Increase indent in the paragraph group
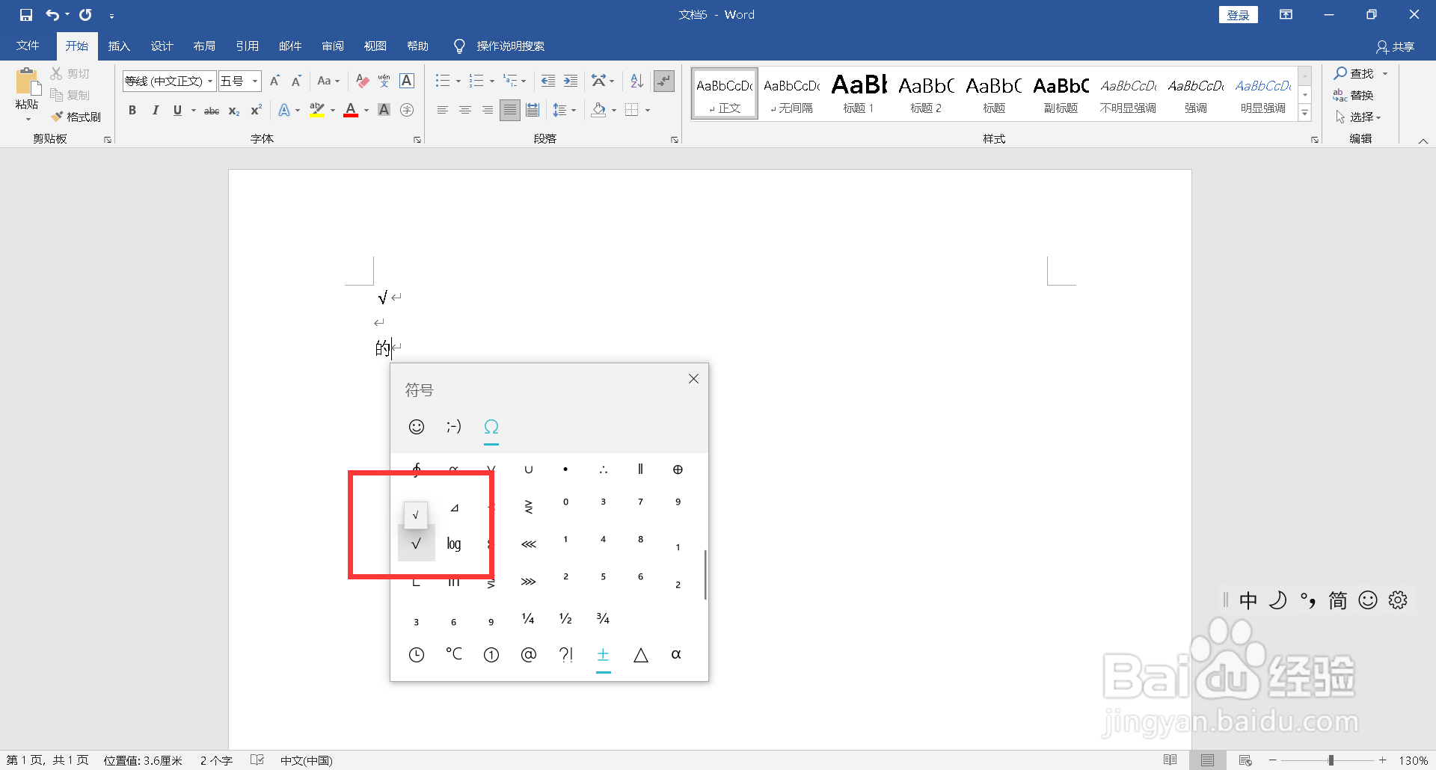This screenshot has height=770, width=1436. [570, 81]
